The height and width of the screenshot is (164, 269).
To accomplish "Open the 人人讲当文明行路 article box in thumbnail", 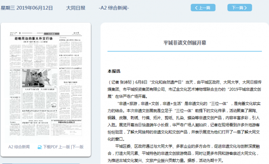I will pyautogui.click(x=40, y=99).
